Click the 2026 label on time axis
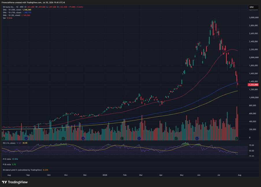Image resolution: width=261 pixels, height=187 pixels. tap(105, 175)
